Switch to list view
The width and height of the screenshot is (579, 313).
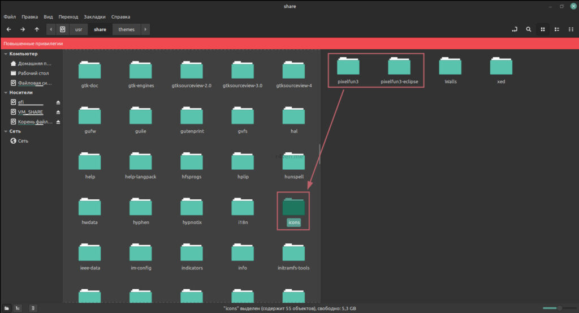click(557, 29)
